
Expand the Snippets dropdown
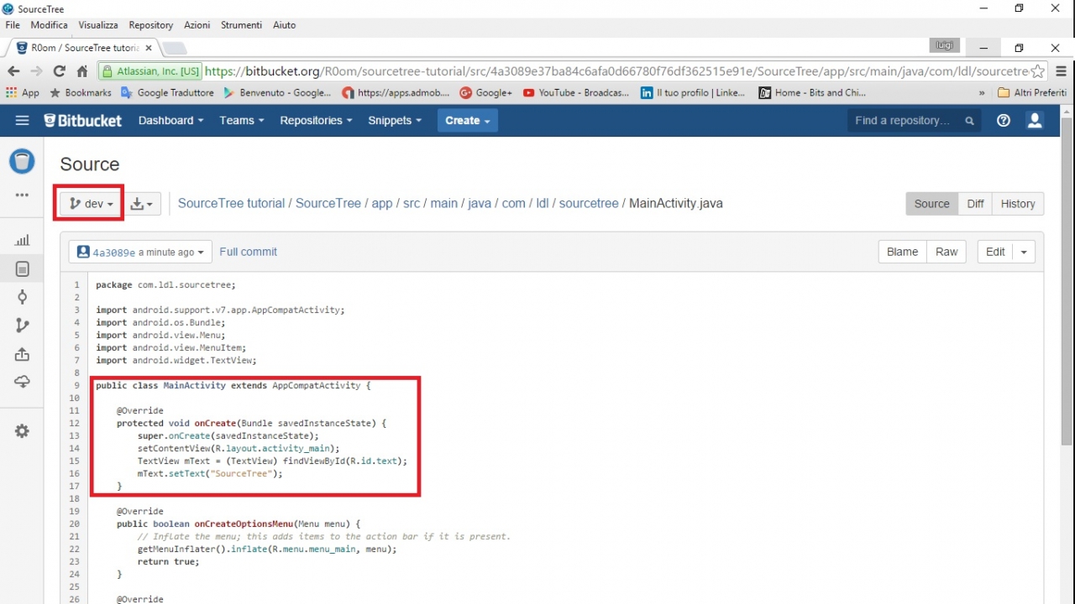[395, 121]
